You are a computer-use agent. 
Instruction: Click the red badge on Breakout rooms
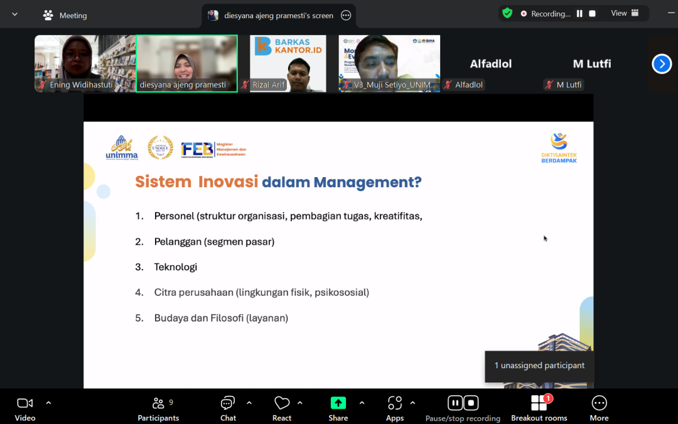(x=548, y=398)
